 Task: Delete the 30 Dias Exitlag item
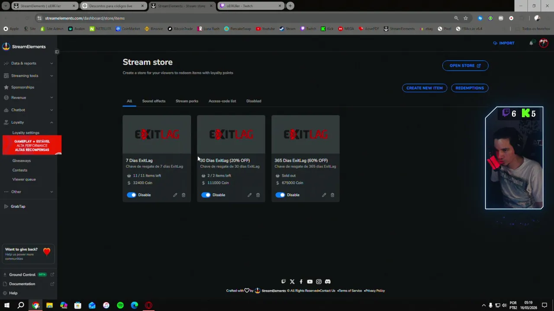[258, 195]
